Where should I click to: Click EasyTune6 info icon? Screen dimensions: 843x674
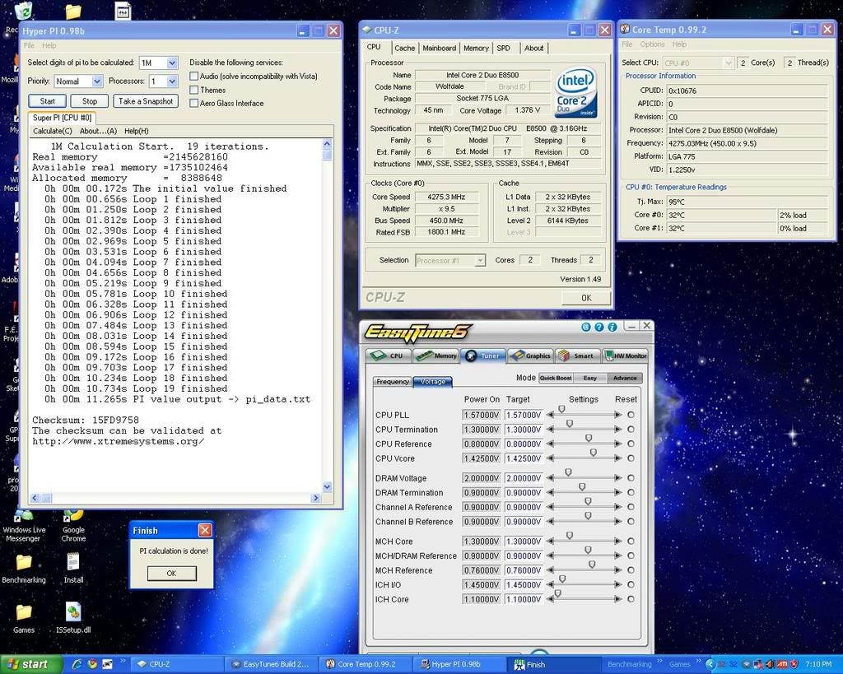[x=612, y=327]
